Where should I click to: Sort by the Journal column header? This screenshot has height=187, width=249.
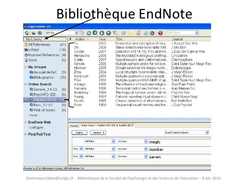(177, 39)
